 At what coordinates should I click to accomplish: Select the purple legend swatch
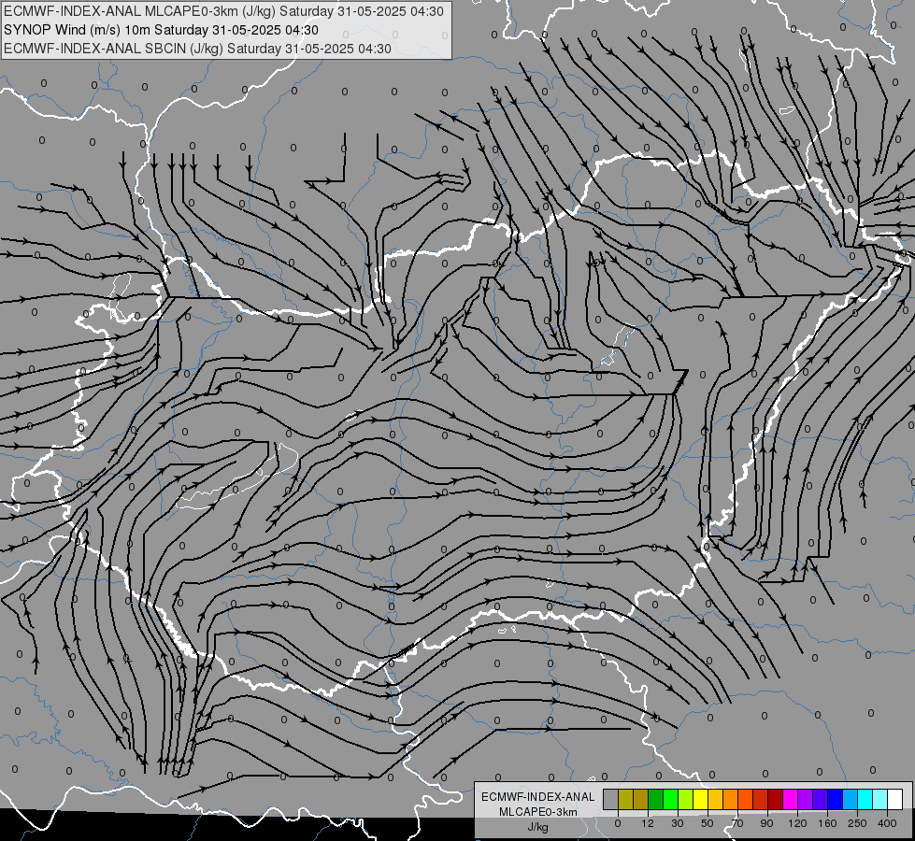(806, 799)
